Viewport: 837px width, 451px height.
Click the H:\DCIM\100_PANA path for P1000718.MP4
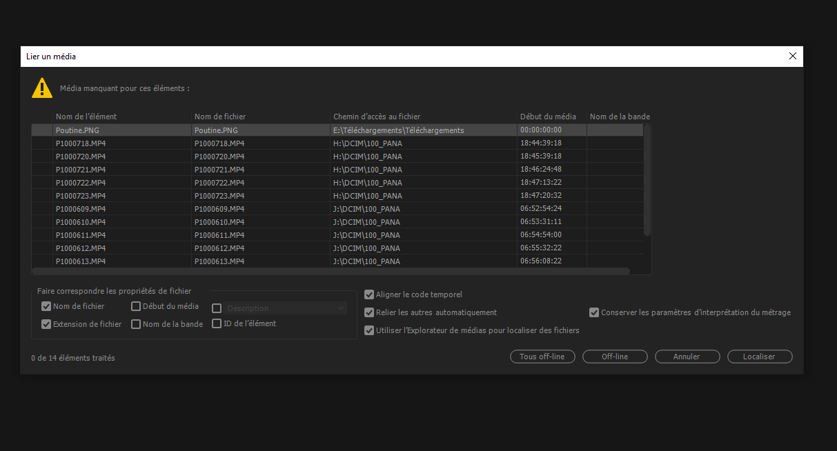tap(367, 143)
